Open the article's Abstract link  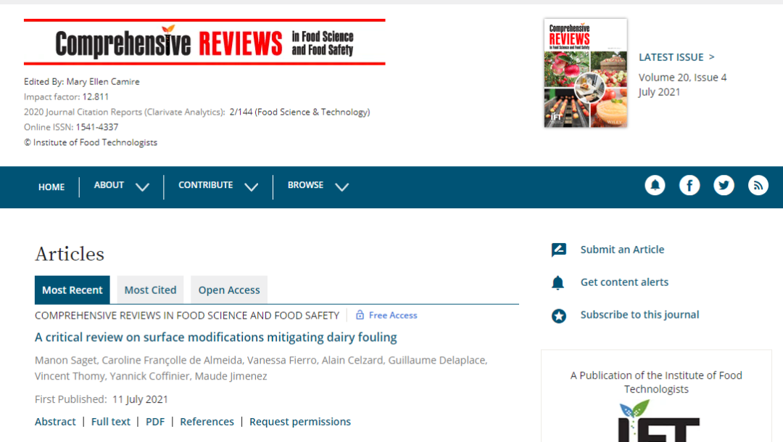(x=55, y=422)
